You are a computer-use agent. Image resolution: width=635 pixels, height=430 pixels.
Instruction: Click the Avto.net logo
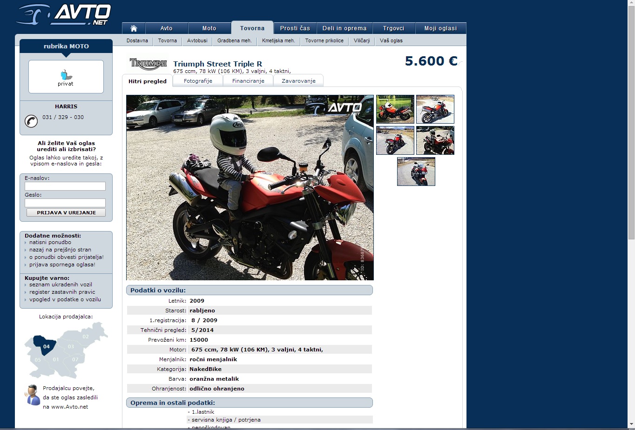[x=64, y=14]
